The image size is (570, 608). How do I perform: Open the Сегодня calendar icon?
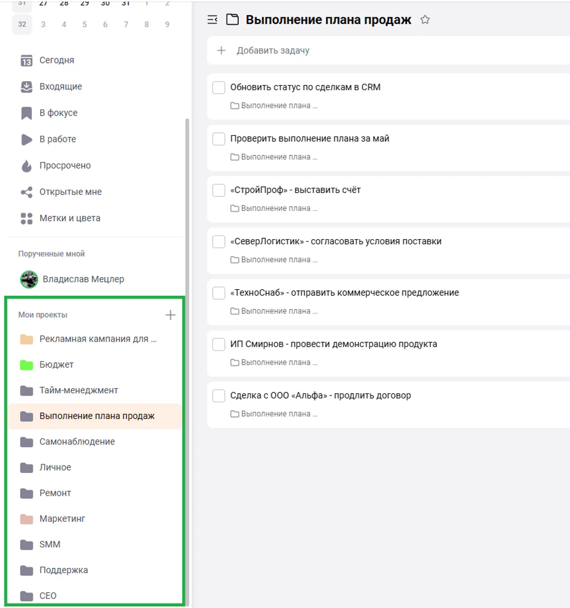point(26,61)
